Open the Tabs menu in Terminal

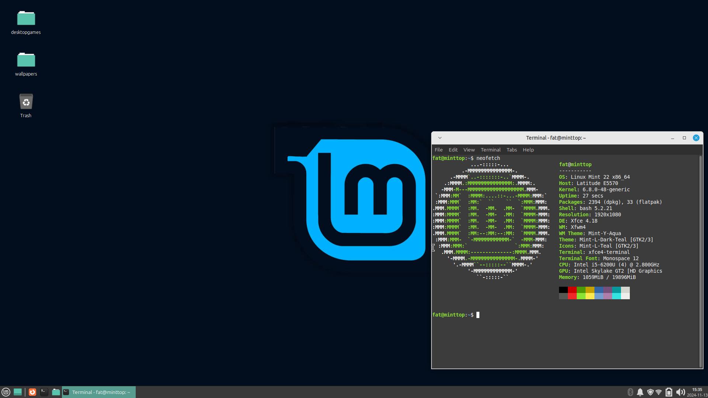[511, 150]
